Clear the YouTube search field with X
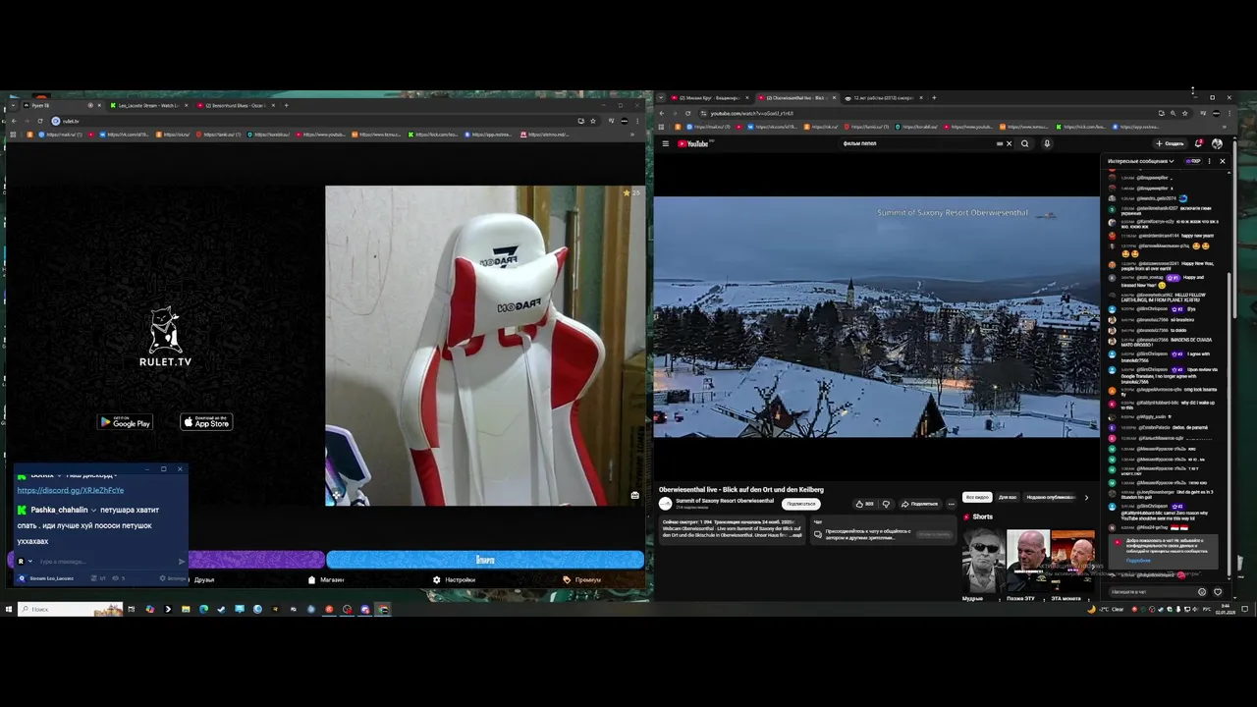Screen dimensions: 1257x707 pos(1009,143)
